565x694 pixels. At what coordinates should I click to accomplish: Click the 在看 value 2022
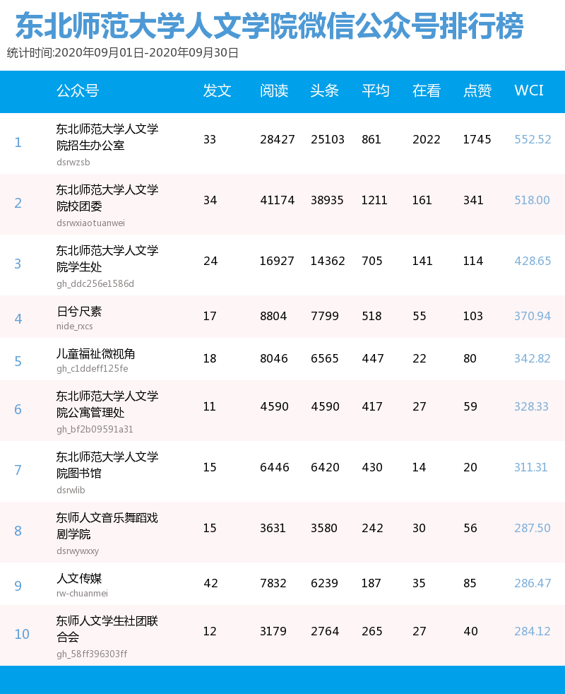[427, 139]
